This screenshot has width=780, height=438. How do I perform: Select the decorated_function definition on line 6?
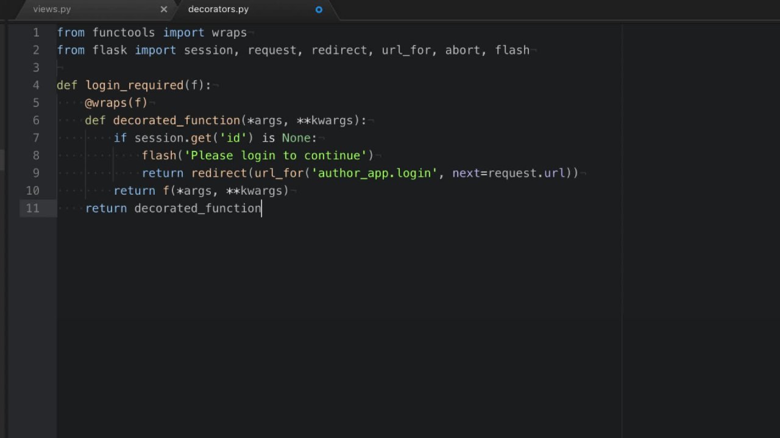point(177,120)
